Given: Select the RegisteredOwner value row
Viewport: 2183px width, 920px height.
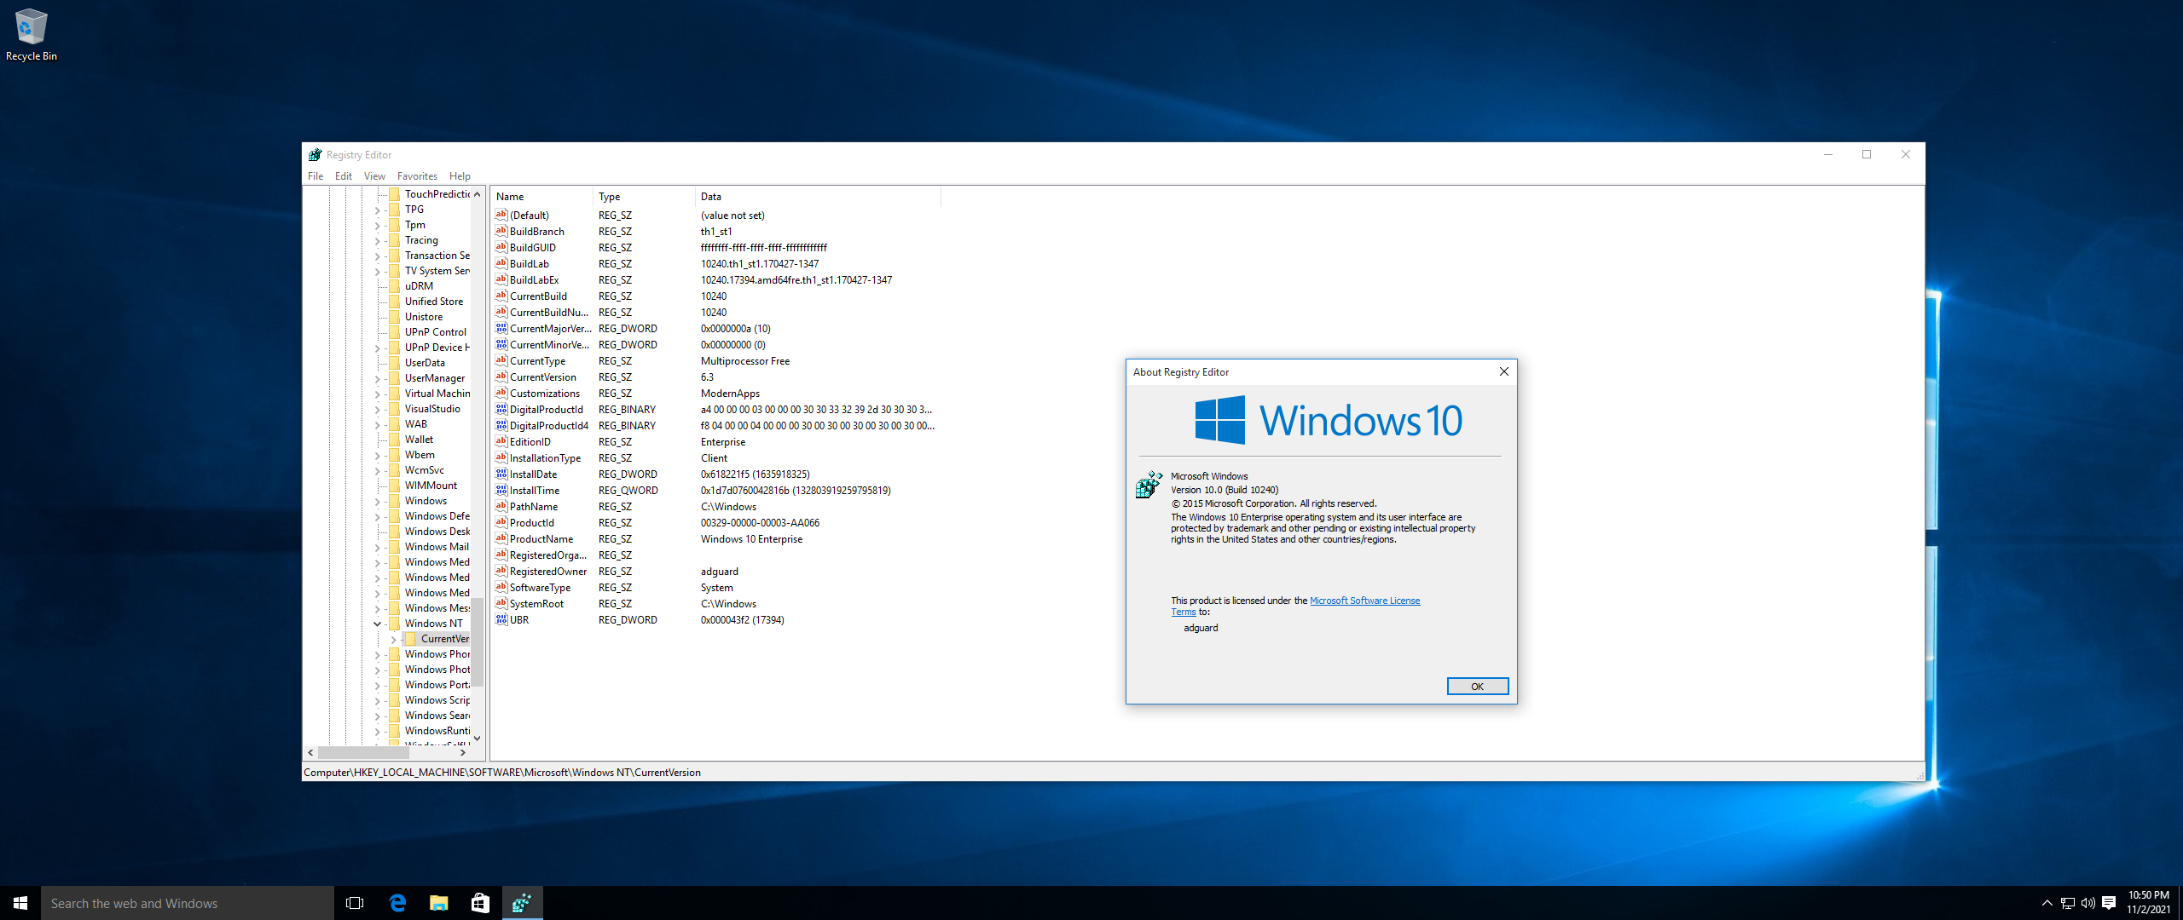Looking at the screenshot, I should [x=717, y=572].
